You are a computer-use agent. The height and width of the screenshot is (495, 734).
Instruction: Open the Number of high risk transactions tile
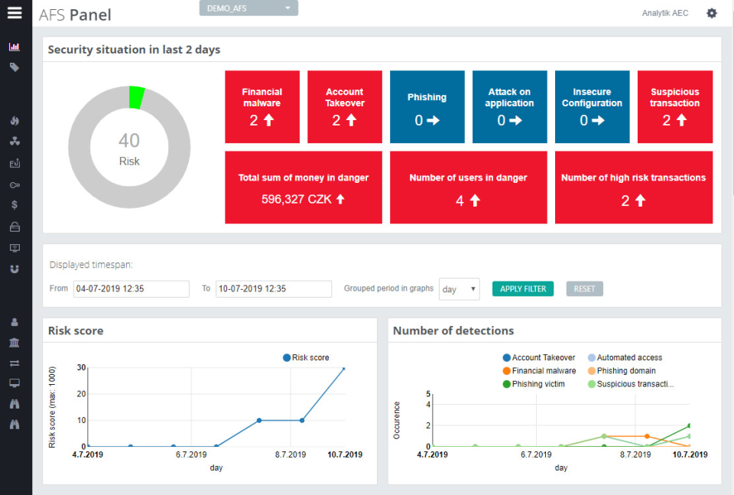click(x=634, y=187)
